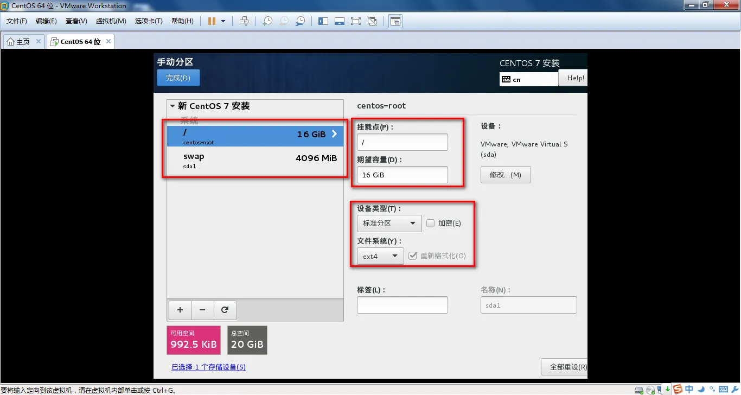This screenshot has width=741, height=395.
Task: Close the CentOS 64 位 tab
Action: [x=108, y=41]
